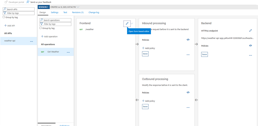
Task: Open Inbound processing policy code editor
Action: 188,40
